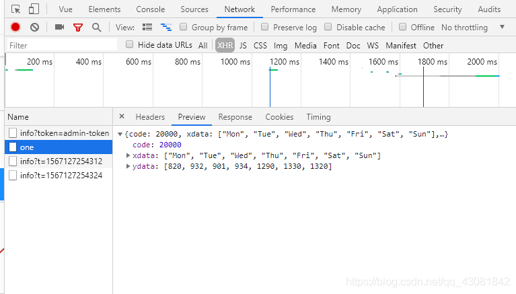This screenshot has width=516, height=294.
Task: Select the Preview tab
Action: [192, 117]
